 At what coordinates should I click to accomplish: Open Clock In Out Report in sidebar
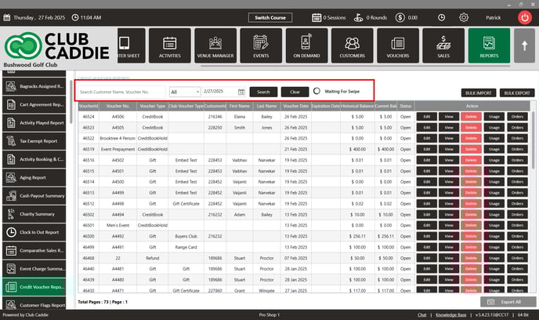34,232
